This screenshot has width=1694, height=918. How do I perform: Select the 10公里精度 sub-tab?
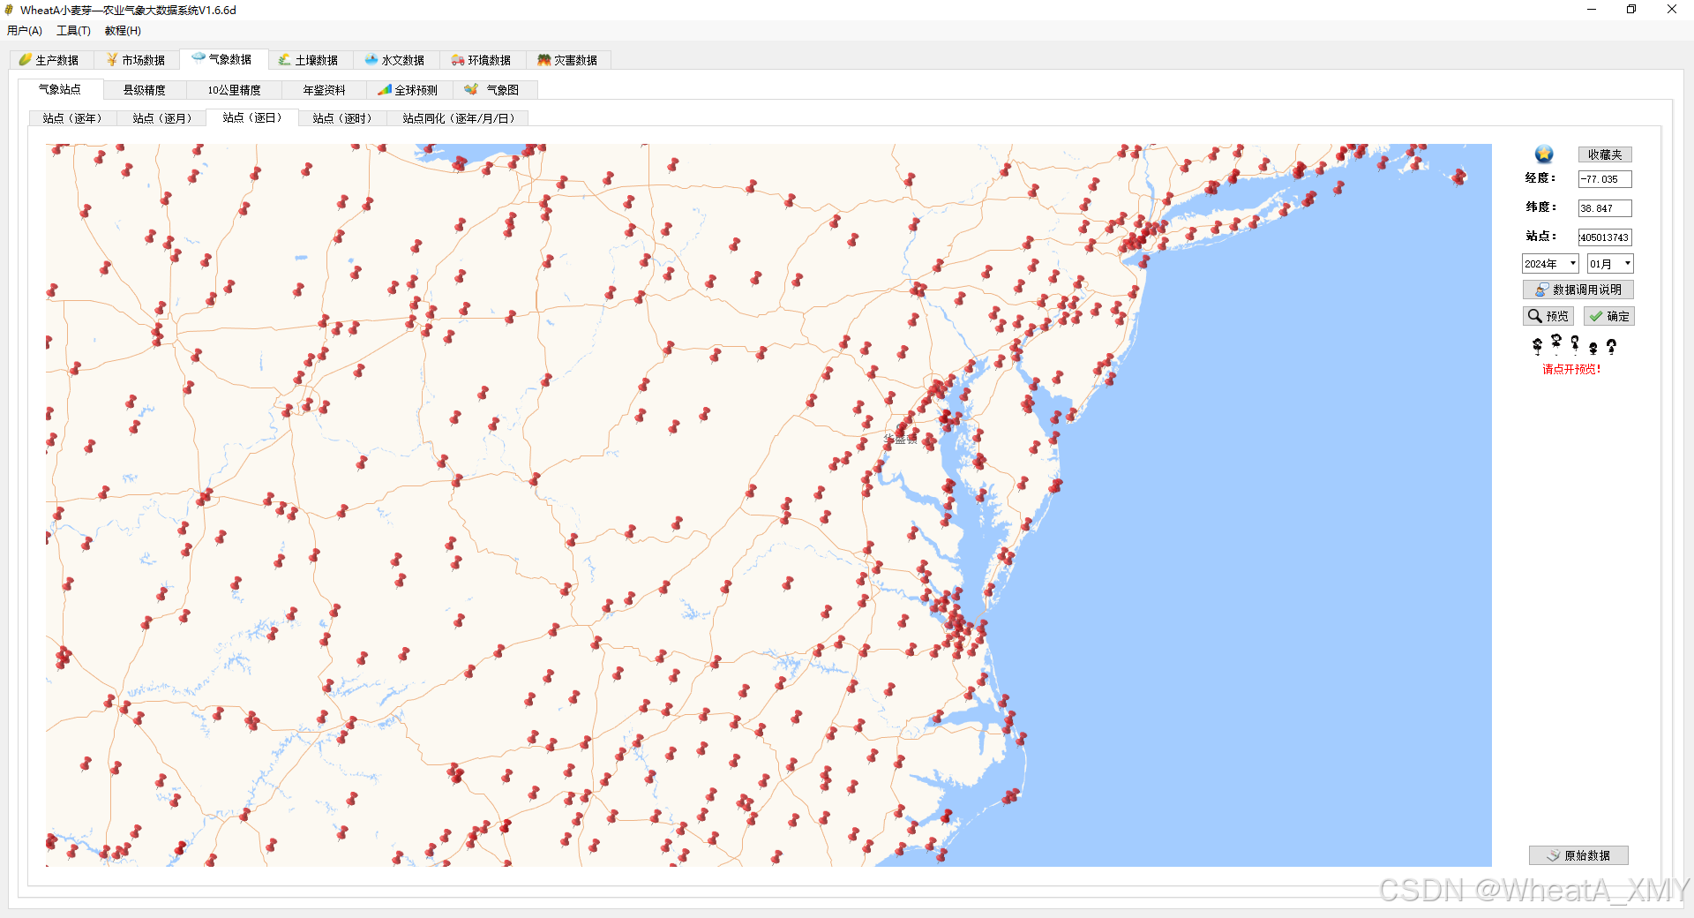click(x=235, y=90)
